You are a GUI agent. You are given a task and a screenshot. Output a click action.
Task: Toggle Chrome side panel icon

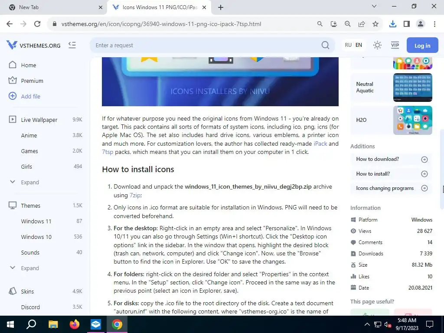(x=407, y=24)
